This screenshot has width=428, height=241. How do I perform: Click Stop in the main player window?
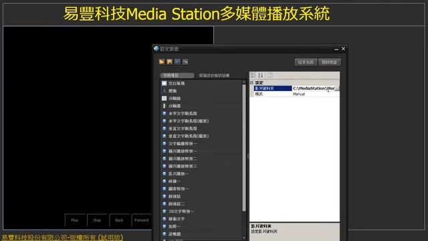pyautogui.click(x=97, y=220)
